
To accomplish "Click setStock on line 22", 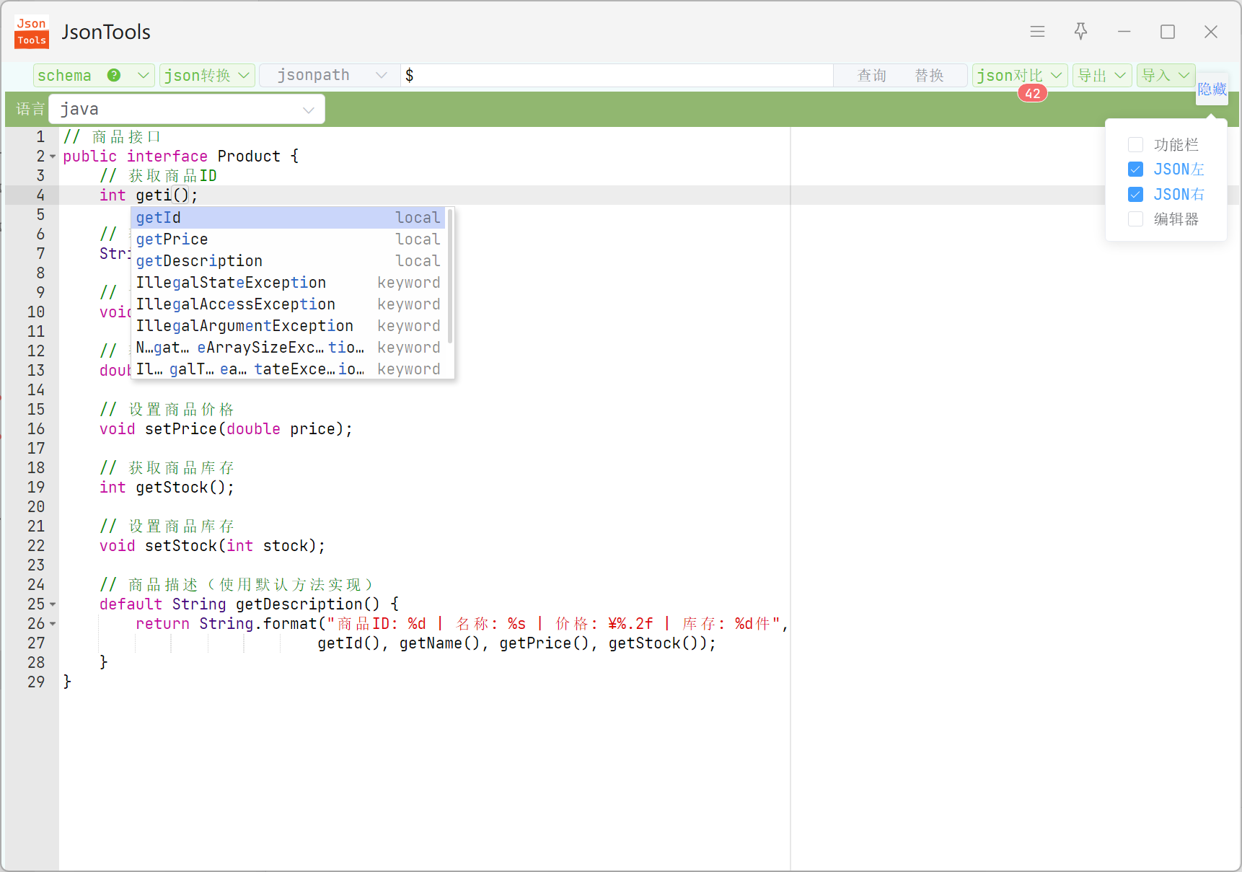I will 181,546.
